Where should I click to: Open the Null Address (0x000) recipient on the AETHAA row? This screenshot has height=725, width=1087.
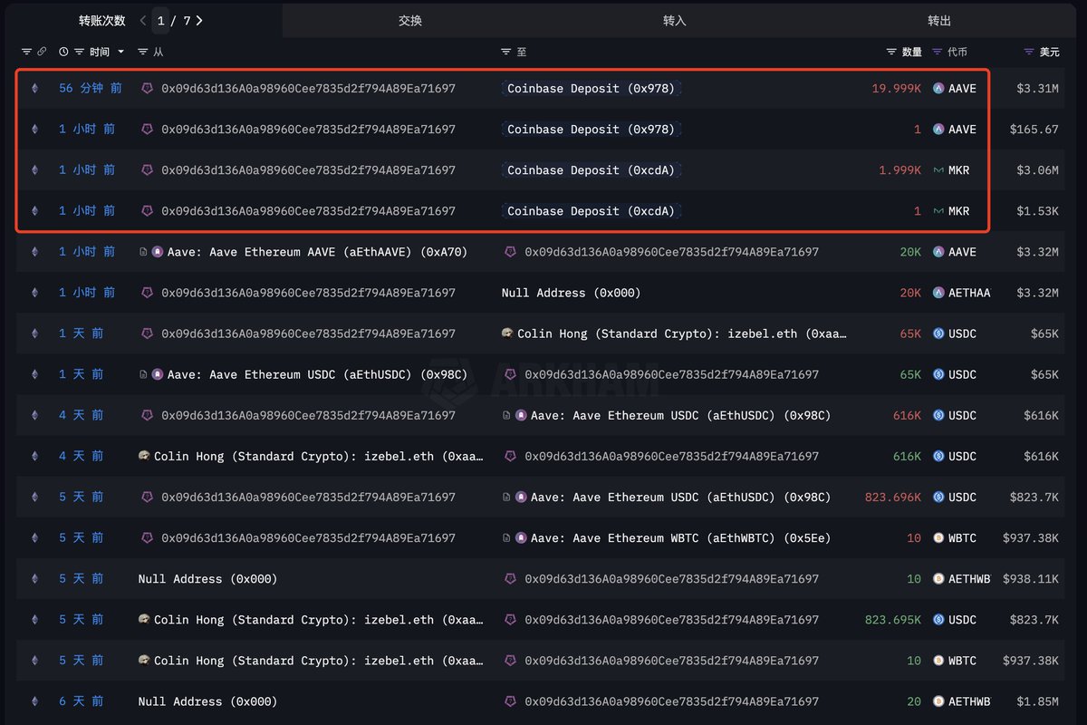tap(571, 293)
